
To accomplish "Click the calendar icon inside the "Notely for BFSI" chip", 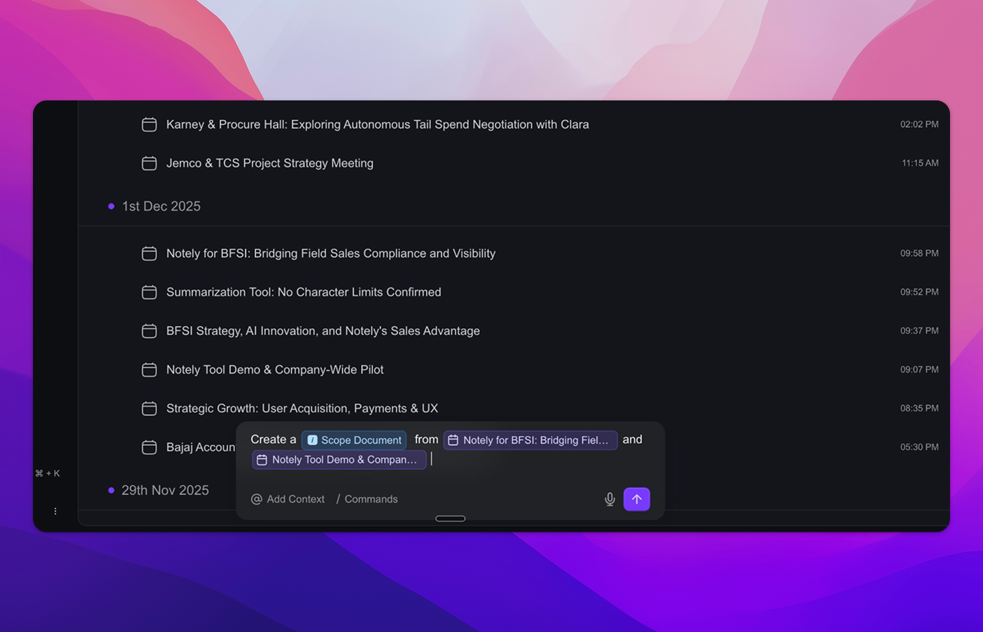I will pos(453,440).
